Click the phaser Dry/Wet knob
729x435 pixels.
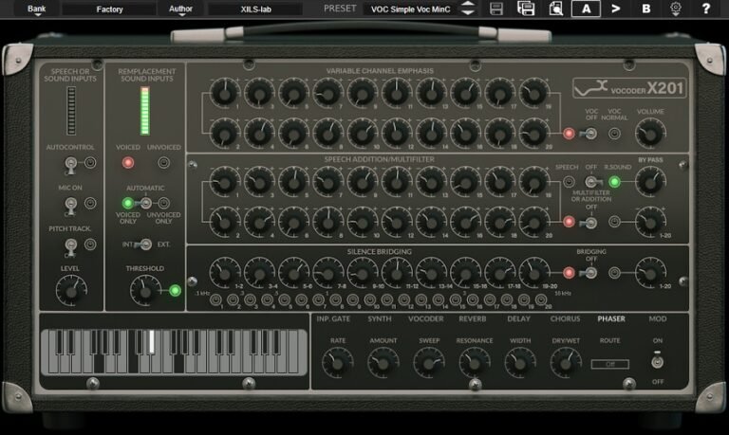tap(566, 364)
